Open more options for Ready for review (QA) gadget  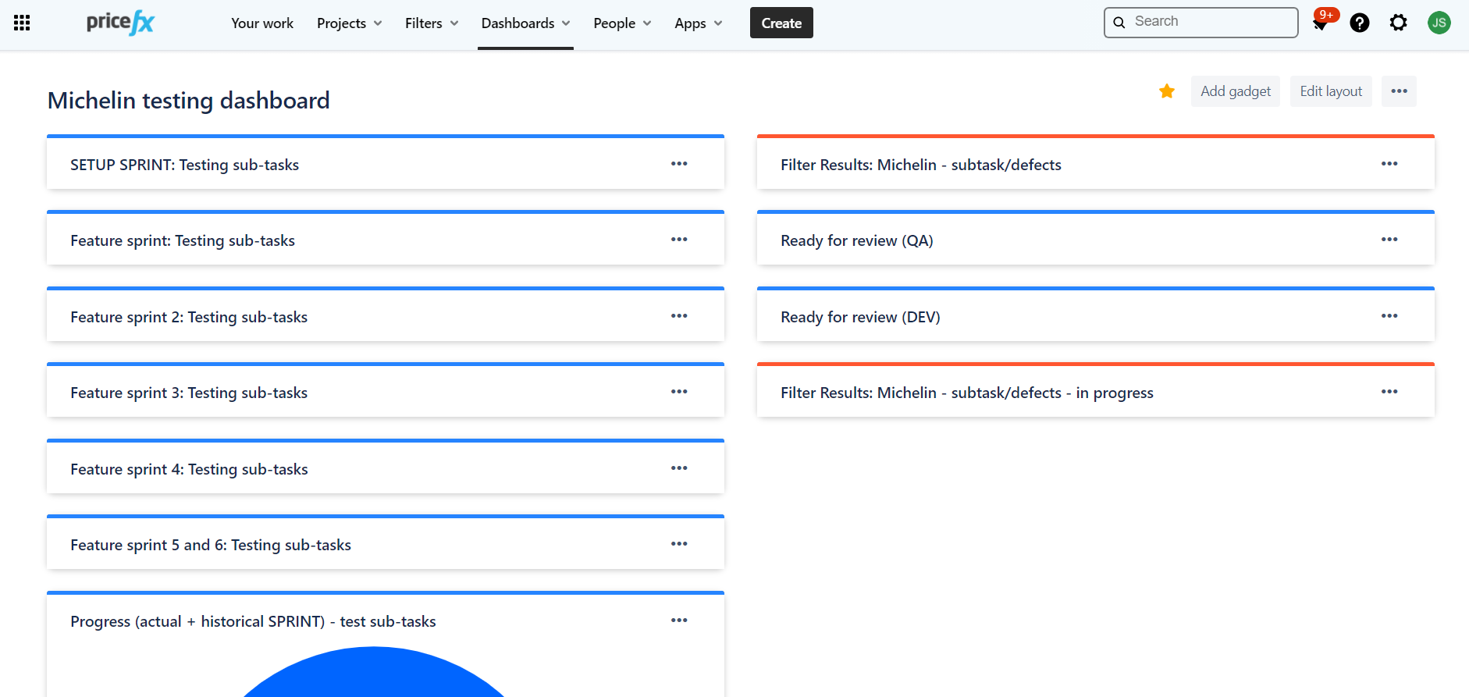(1389, 240)
